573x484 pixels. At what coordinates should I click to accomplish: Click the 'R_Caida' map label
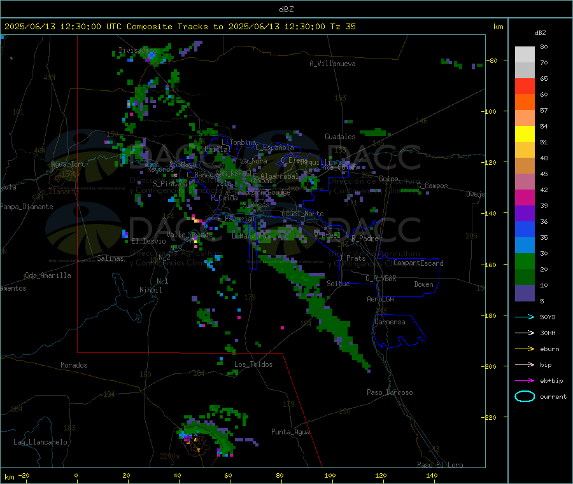point(224,198)
